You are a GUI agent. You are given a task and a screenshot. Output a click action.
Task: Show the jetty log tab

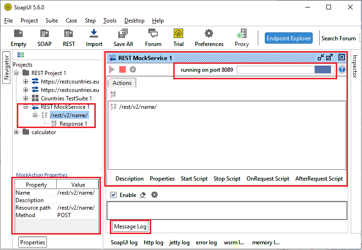pyautogui.click(x=179, y=242)
